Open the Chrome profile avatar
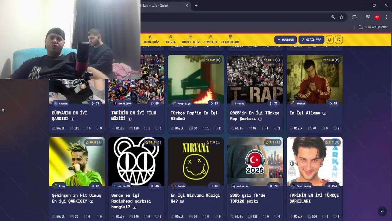This screenshot has width=392, height=221. pos(377,17)
